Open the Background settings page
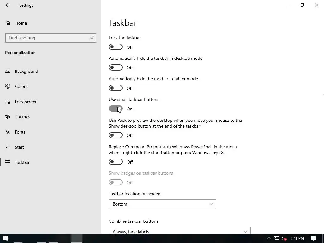The width and height of the screenshot is (324, 243). coord(51,71)
